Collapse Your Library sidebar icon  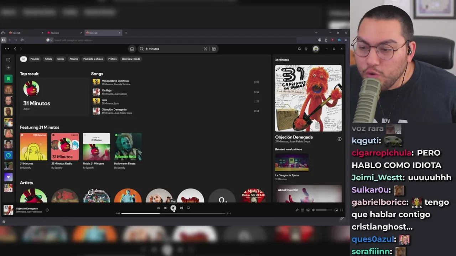coord(8,60)
